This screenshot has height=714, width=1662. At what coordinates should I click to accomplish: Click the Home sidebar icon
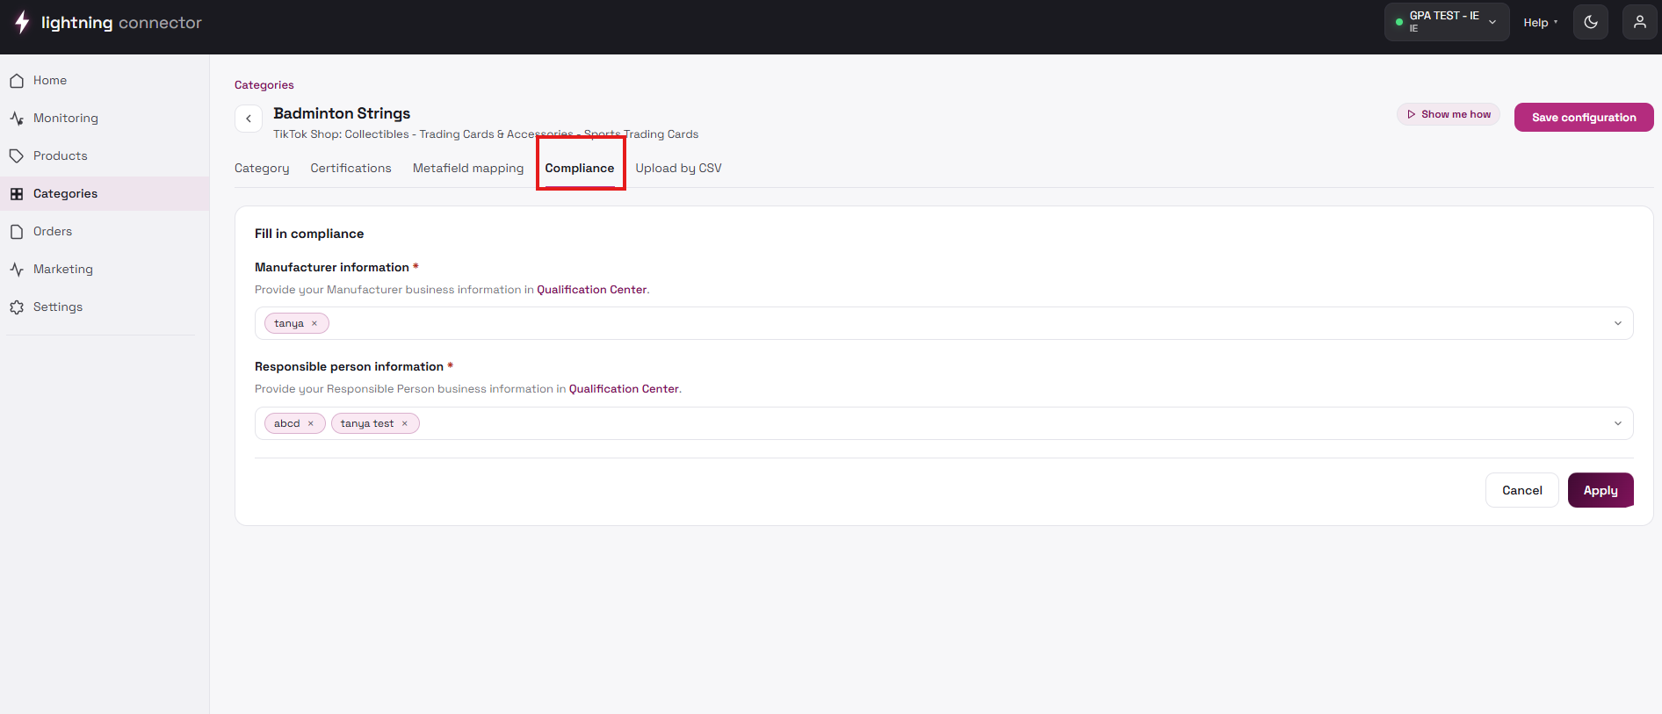[17, 81]
